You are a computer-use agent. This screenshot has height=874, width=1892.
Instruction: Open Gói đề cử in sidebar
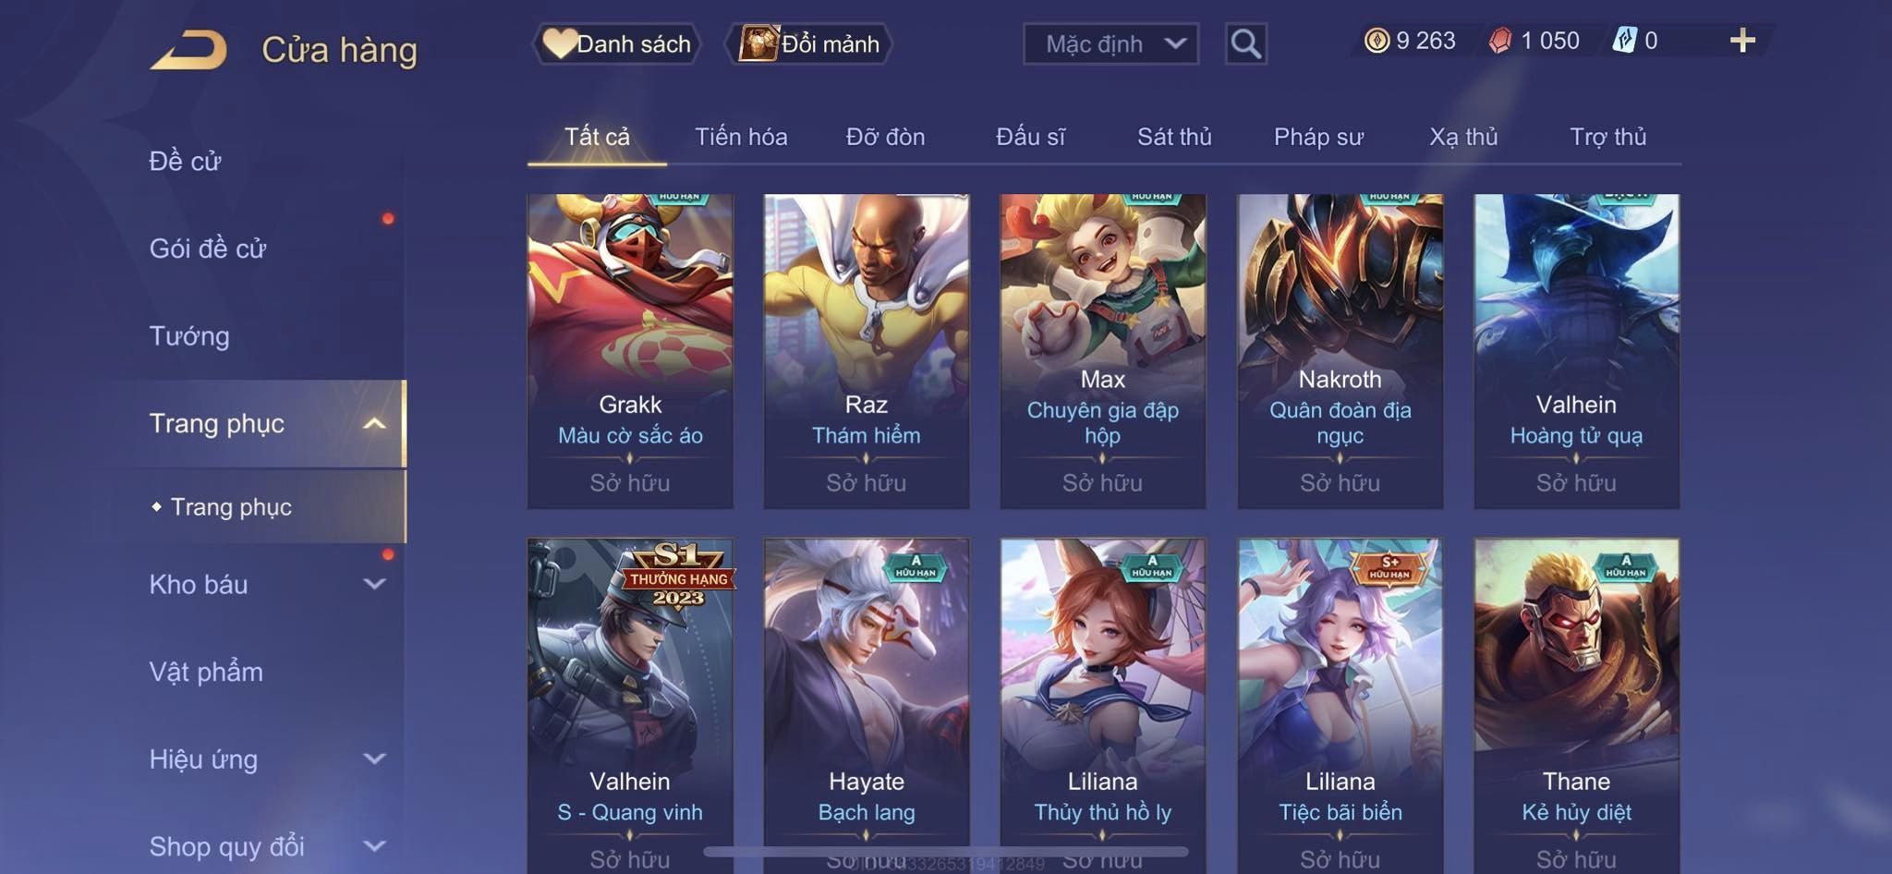pos(208,248)
